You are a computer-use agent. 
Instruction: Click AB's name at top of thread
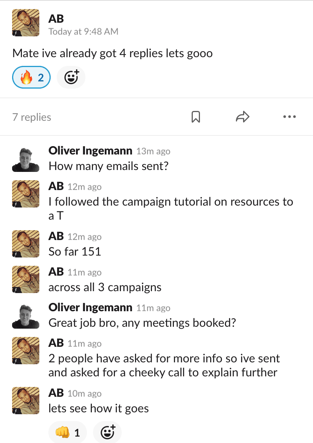tap(56, 19)
